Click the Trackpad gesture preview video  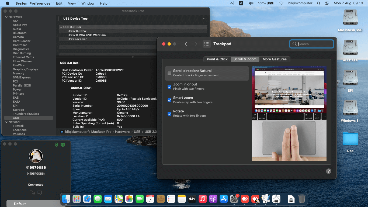coord(289,114)
